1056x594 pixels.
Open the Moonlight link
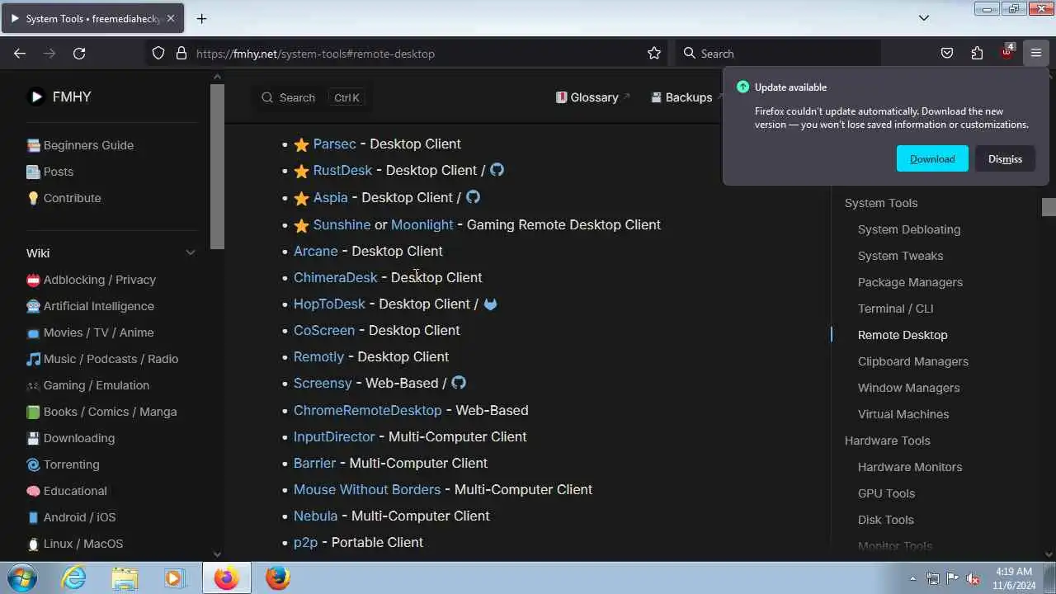(x=422, y=224)
